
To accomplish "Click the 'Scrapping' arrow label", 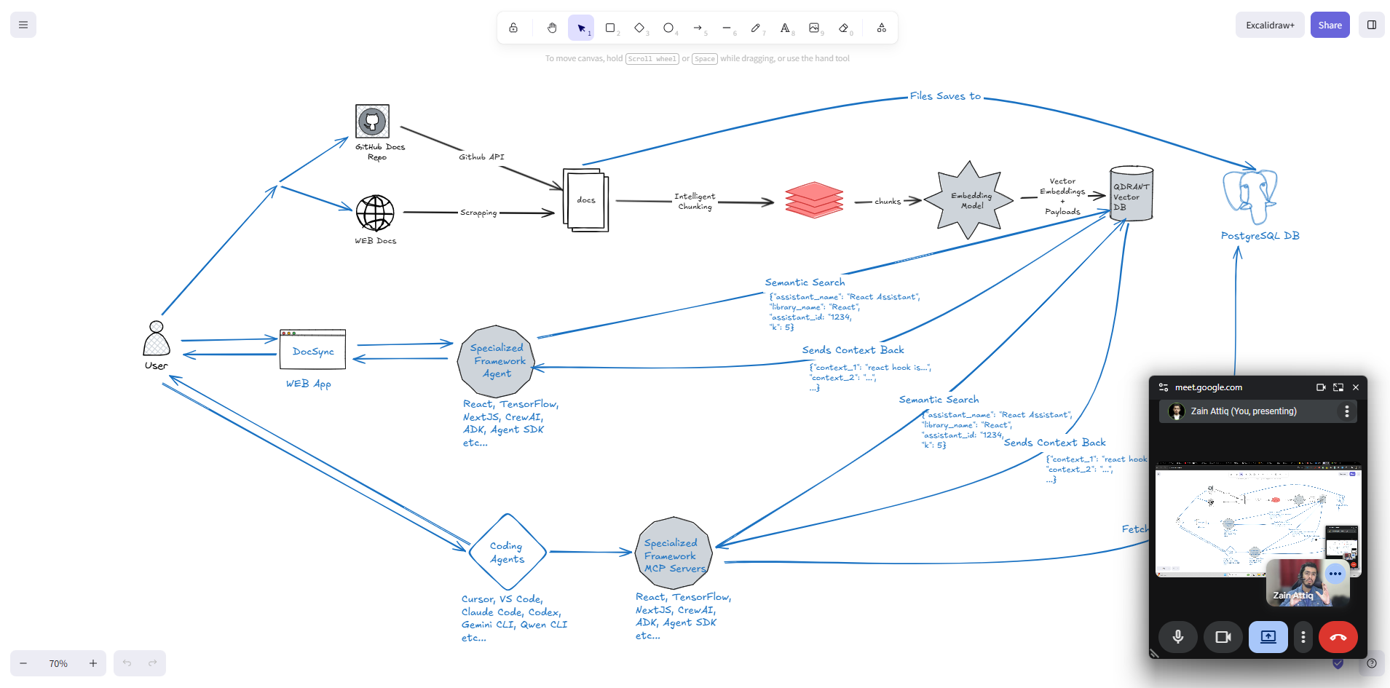I will click(x=478, y=213).
